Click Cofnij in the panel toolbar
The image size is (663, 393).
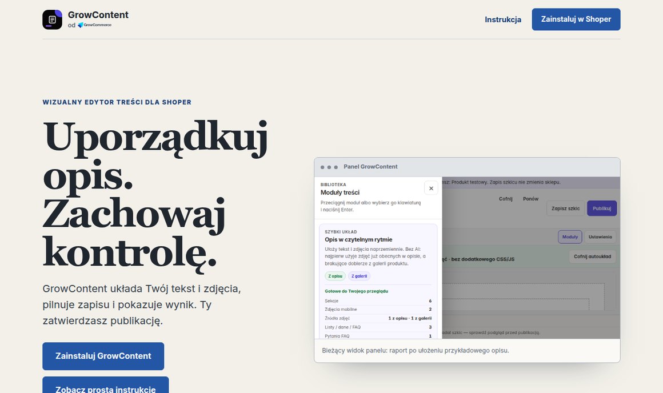point(505,199)
